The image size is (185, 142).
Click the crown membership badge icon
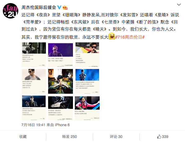pos(65,7)
